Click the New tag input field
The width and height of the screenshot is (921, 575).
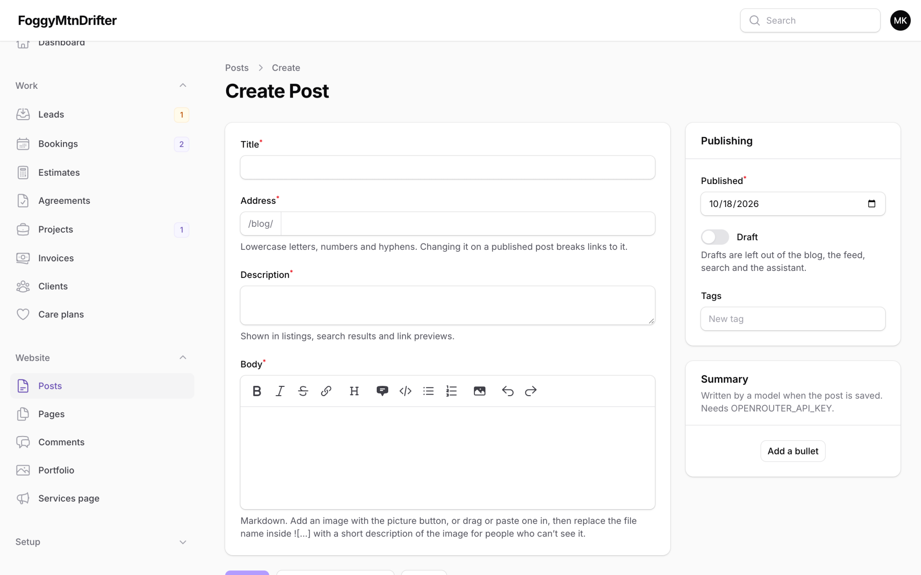(x=793, y=319)
